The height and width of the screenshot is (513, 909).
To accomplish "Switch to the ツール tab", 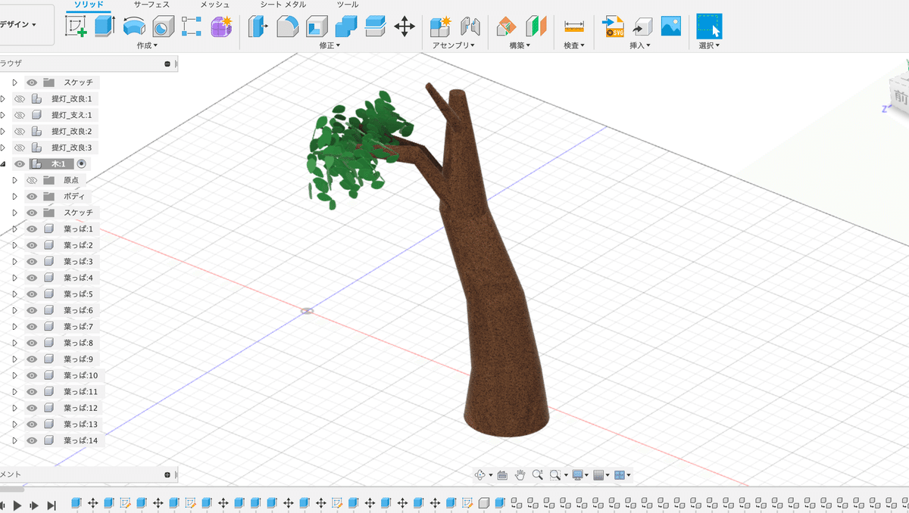I will [x=348, y=5].
